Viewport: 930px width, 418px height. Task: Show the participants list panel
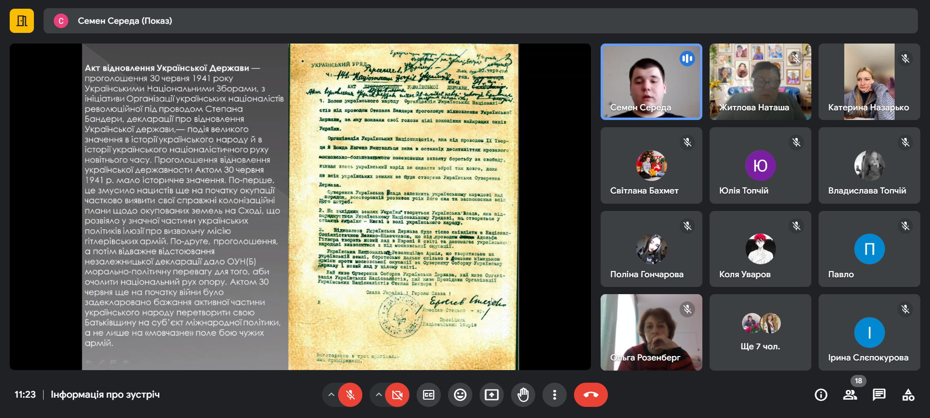(x=850, y=395)
